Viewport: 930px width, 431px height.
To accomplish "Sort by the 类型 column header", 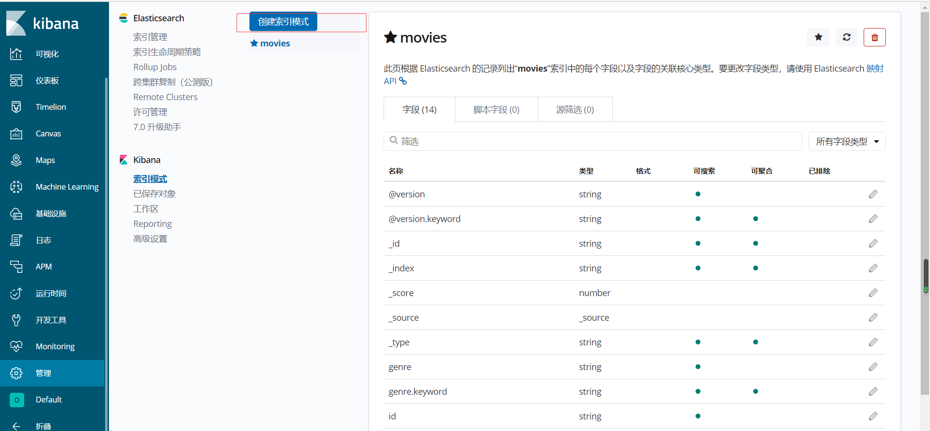I will [x=586, y=171].
